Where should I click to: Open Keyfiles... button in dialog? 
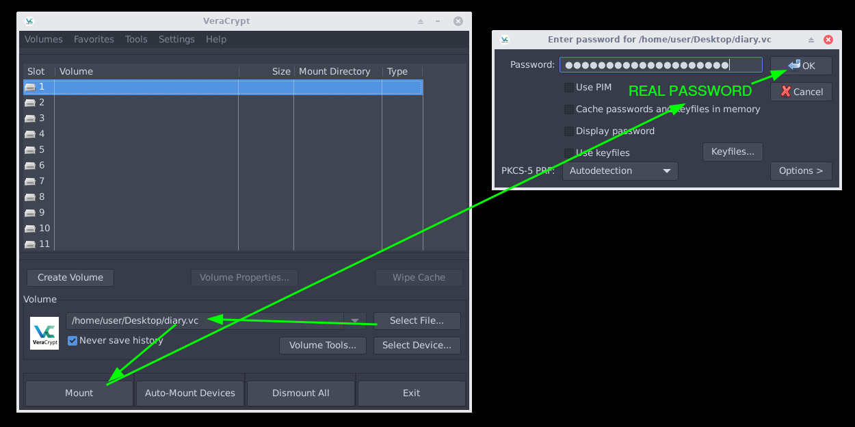coord(733,152)
